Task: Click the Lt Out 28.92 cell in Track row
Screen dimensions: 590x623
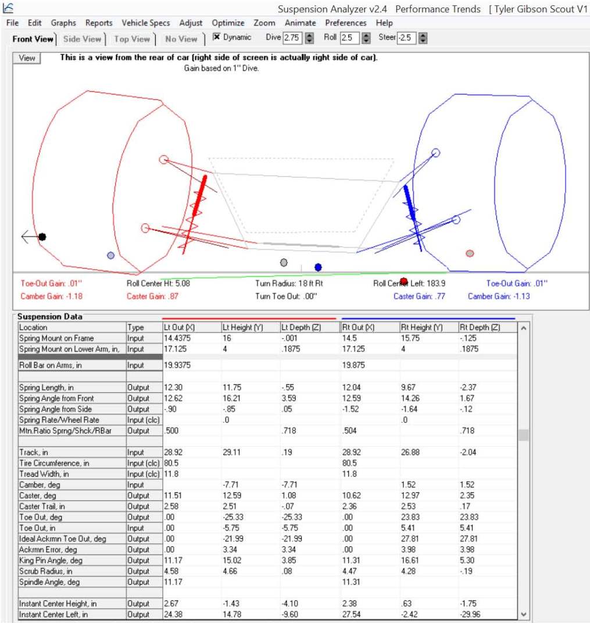Action: coord(191,452)
